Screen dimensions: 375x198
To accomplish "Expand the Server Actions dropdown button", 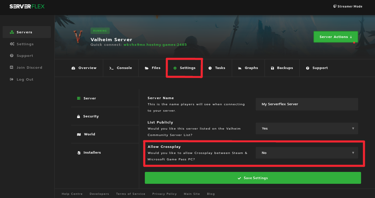I will 336,37.
